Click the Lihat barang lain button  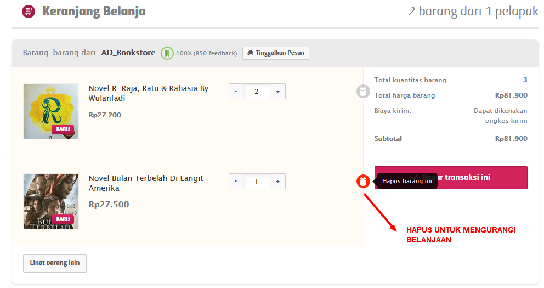coord(55,263)
